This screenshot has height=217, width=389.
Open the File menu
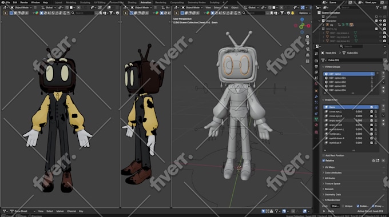coord(8,2)
